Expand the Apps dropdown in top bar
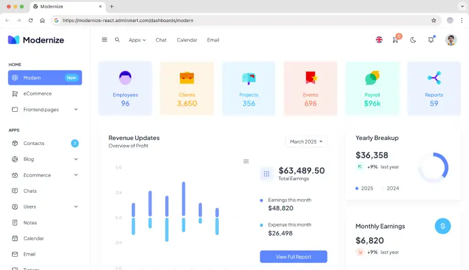 click(137, 40)
